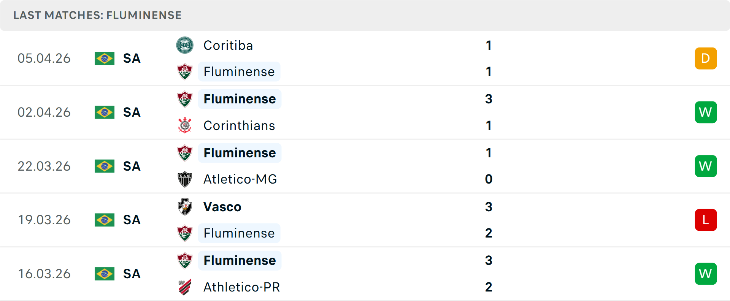Click the Coritiba club crest
The width and height of the screenshot is (730, 301).
[185, 45]
